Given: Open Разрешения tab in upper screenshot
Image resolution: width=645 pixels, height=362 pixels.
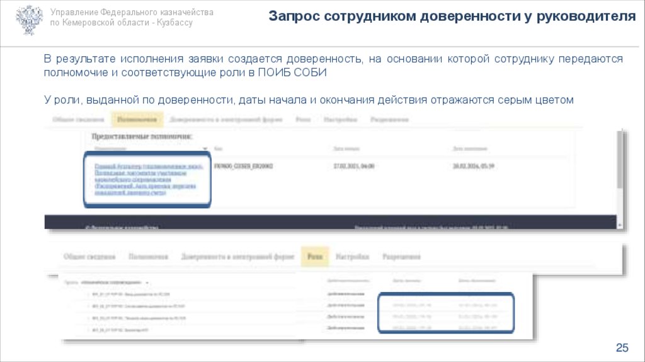Looking at the screenshot, I should click(389, 119).
